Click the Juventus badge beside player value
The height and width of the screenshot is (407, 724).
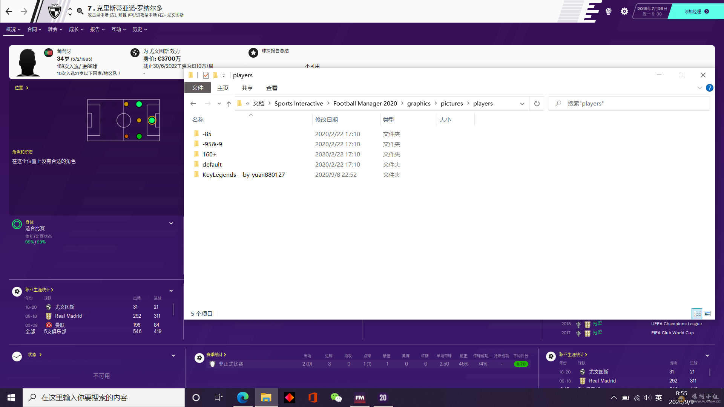tap(135, 53)
